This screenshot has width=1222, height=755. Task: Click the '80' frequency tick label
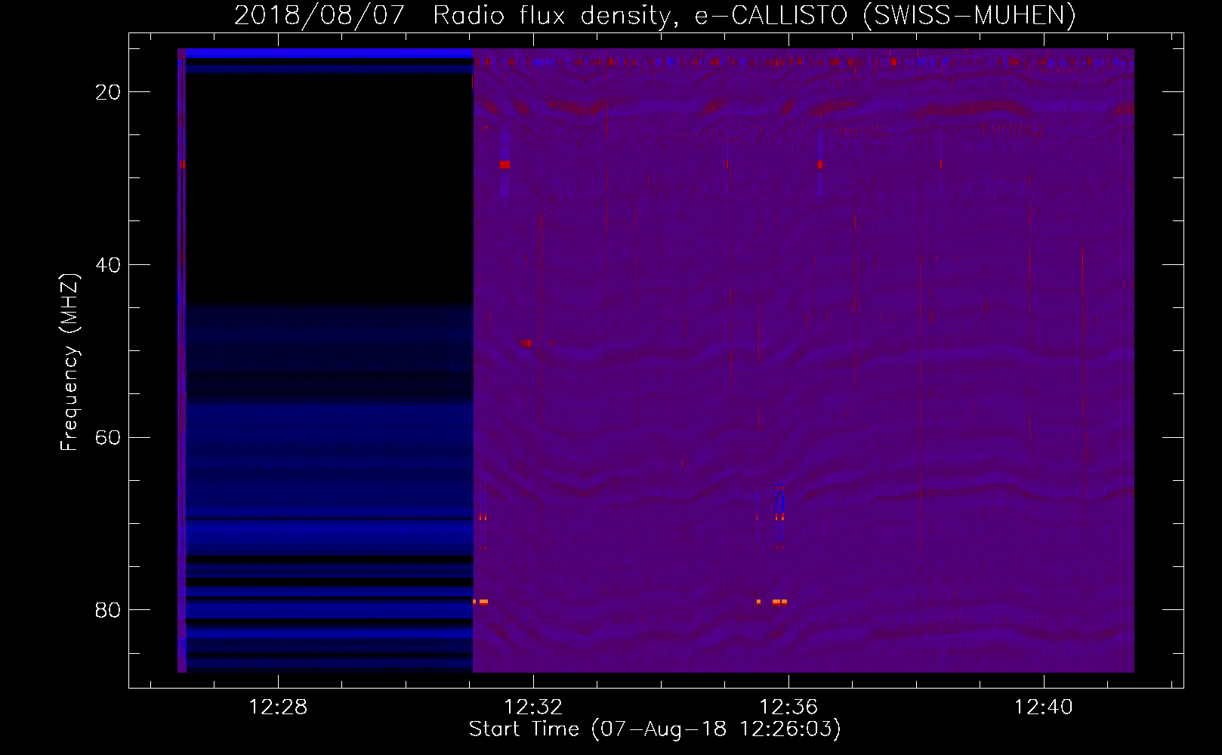[108, 610]
